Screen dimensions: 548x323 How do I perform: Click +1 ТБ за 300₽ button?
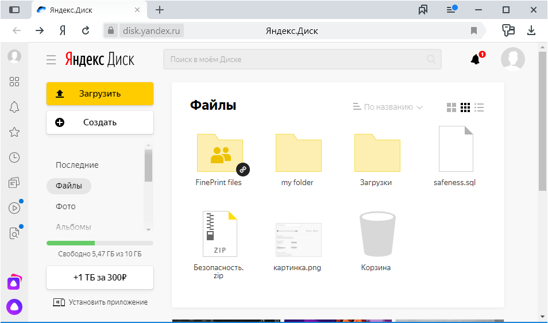(x=100, y=278)
